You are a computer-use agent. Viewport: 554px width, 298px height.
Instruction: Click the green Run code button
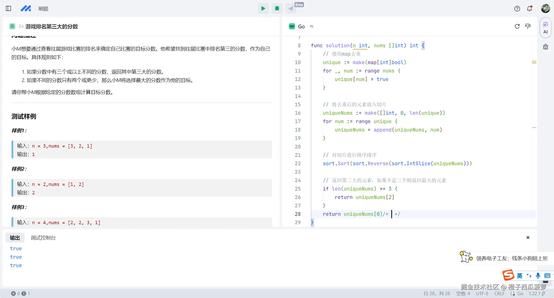coord(263,8)
